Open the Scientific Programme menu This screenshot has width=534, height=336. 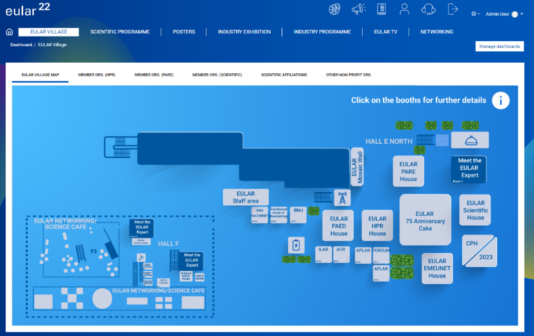[120, 32]
